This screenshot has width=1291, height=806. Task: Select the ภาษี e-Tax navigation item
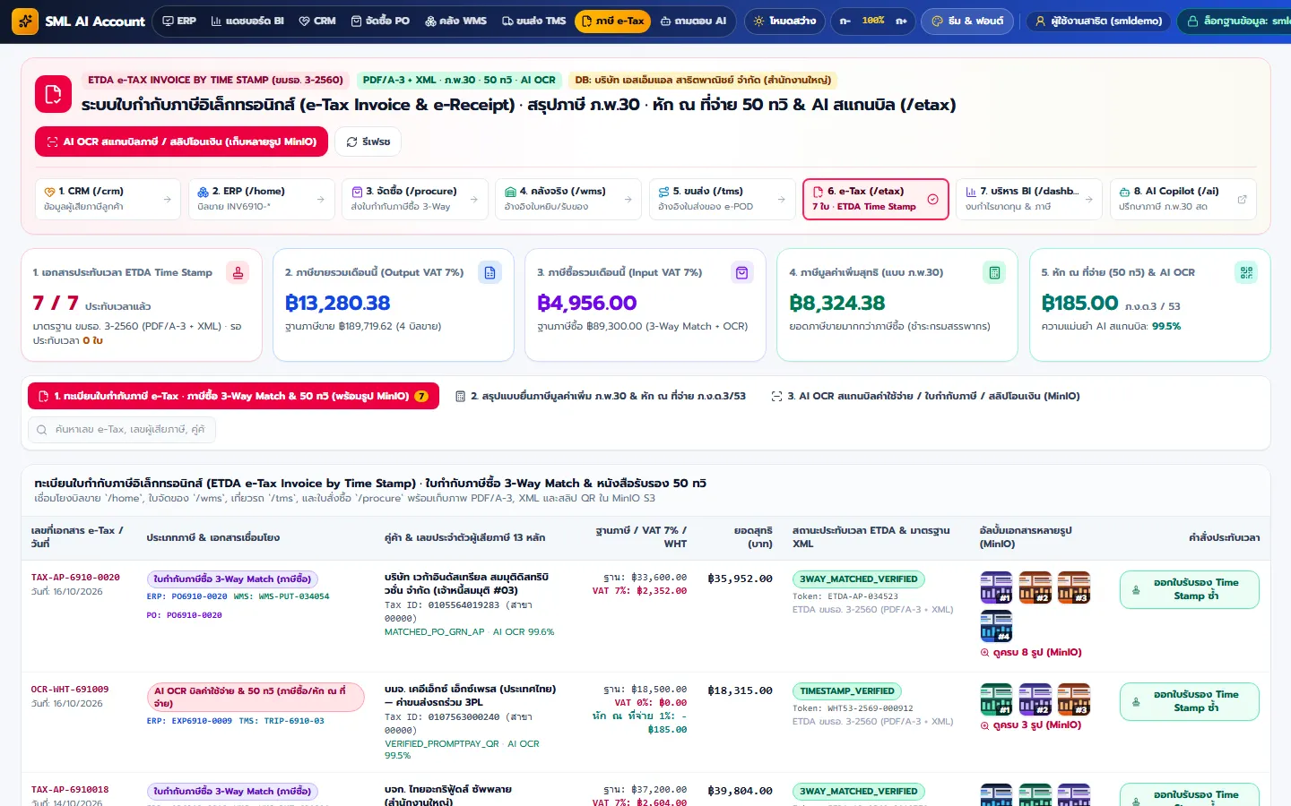[x=613, y=21]
